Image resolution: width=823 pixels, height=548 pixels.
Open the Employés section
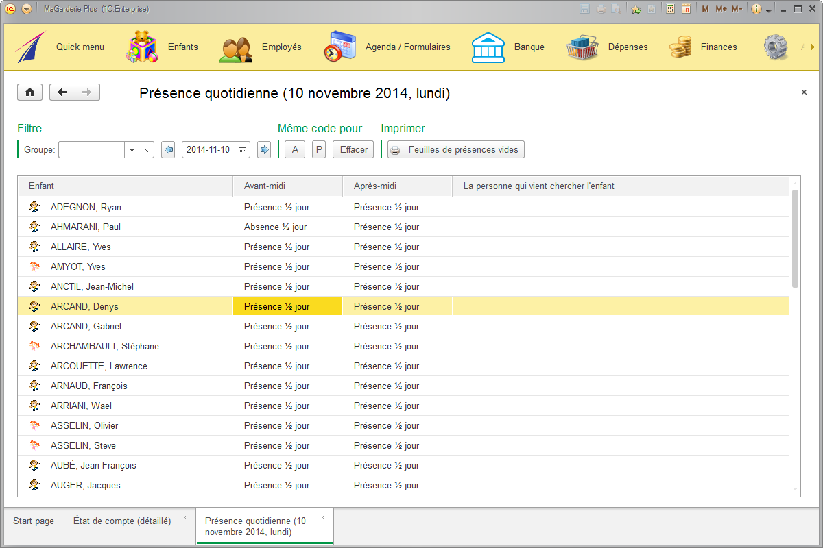point(281,47)
